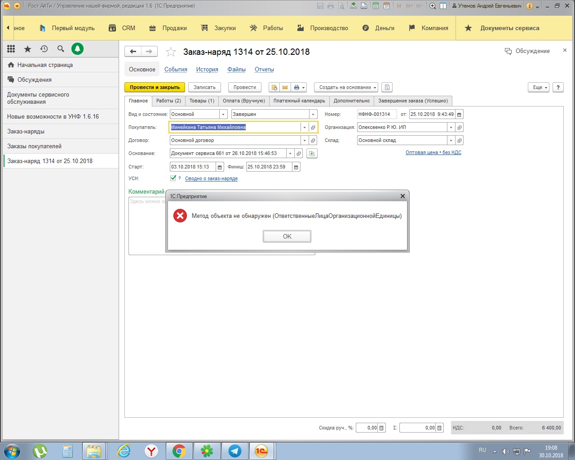Open Покупатель record via open icon
Screen dimensions: 575x460
pos(313,128)
